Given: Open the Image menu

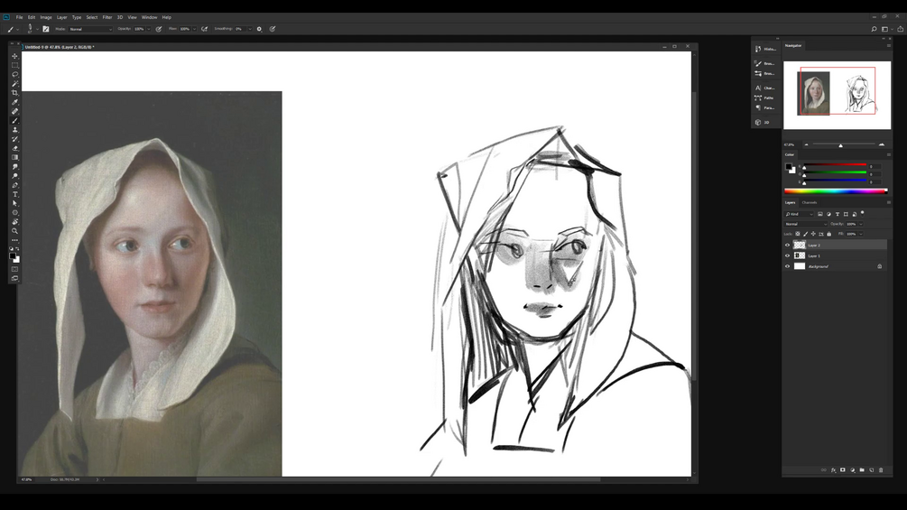Looking at the screenshot, I should pos(46,17).
